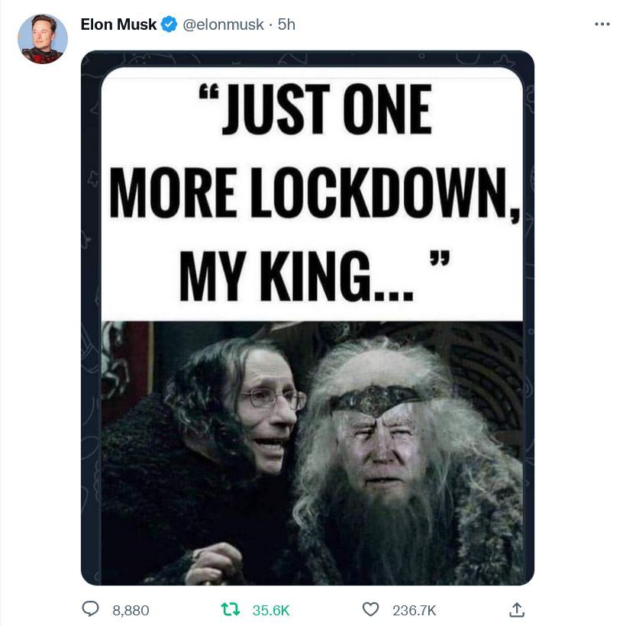Click the reply speech bubble icon
623x626 pixels.
[90, 609]
